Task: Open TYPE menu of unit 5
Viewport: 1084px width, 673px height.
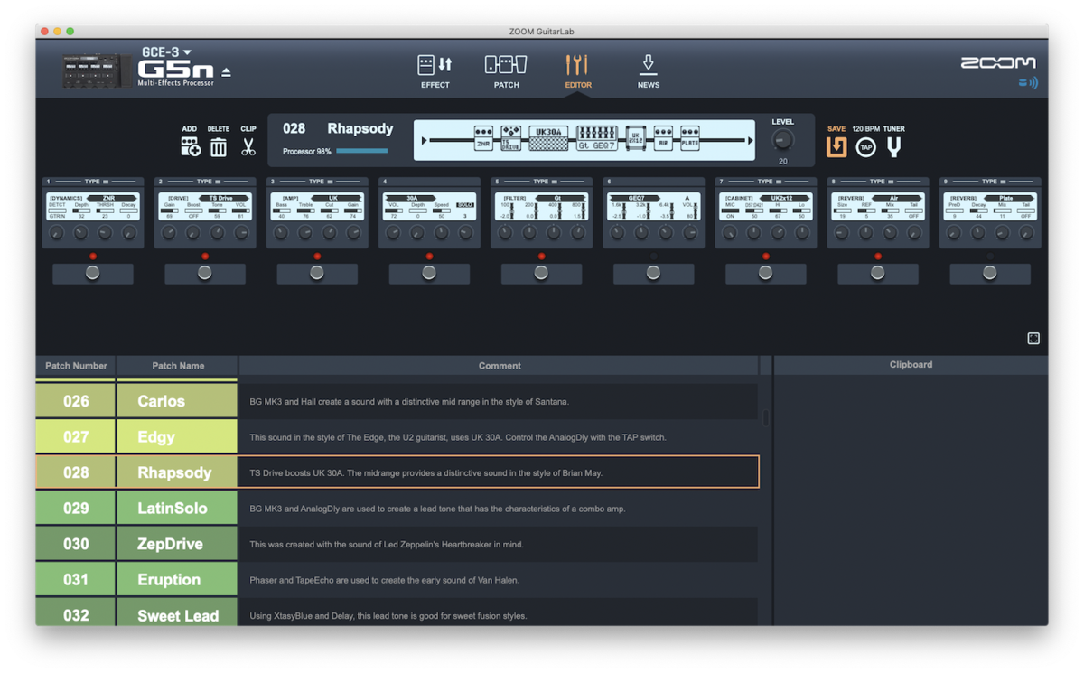Action: [x=544, y=182]
